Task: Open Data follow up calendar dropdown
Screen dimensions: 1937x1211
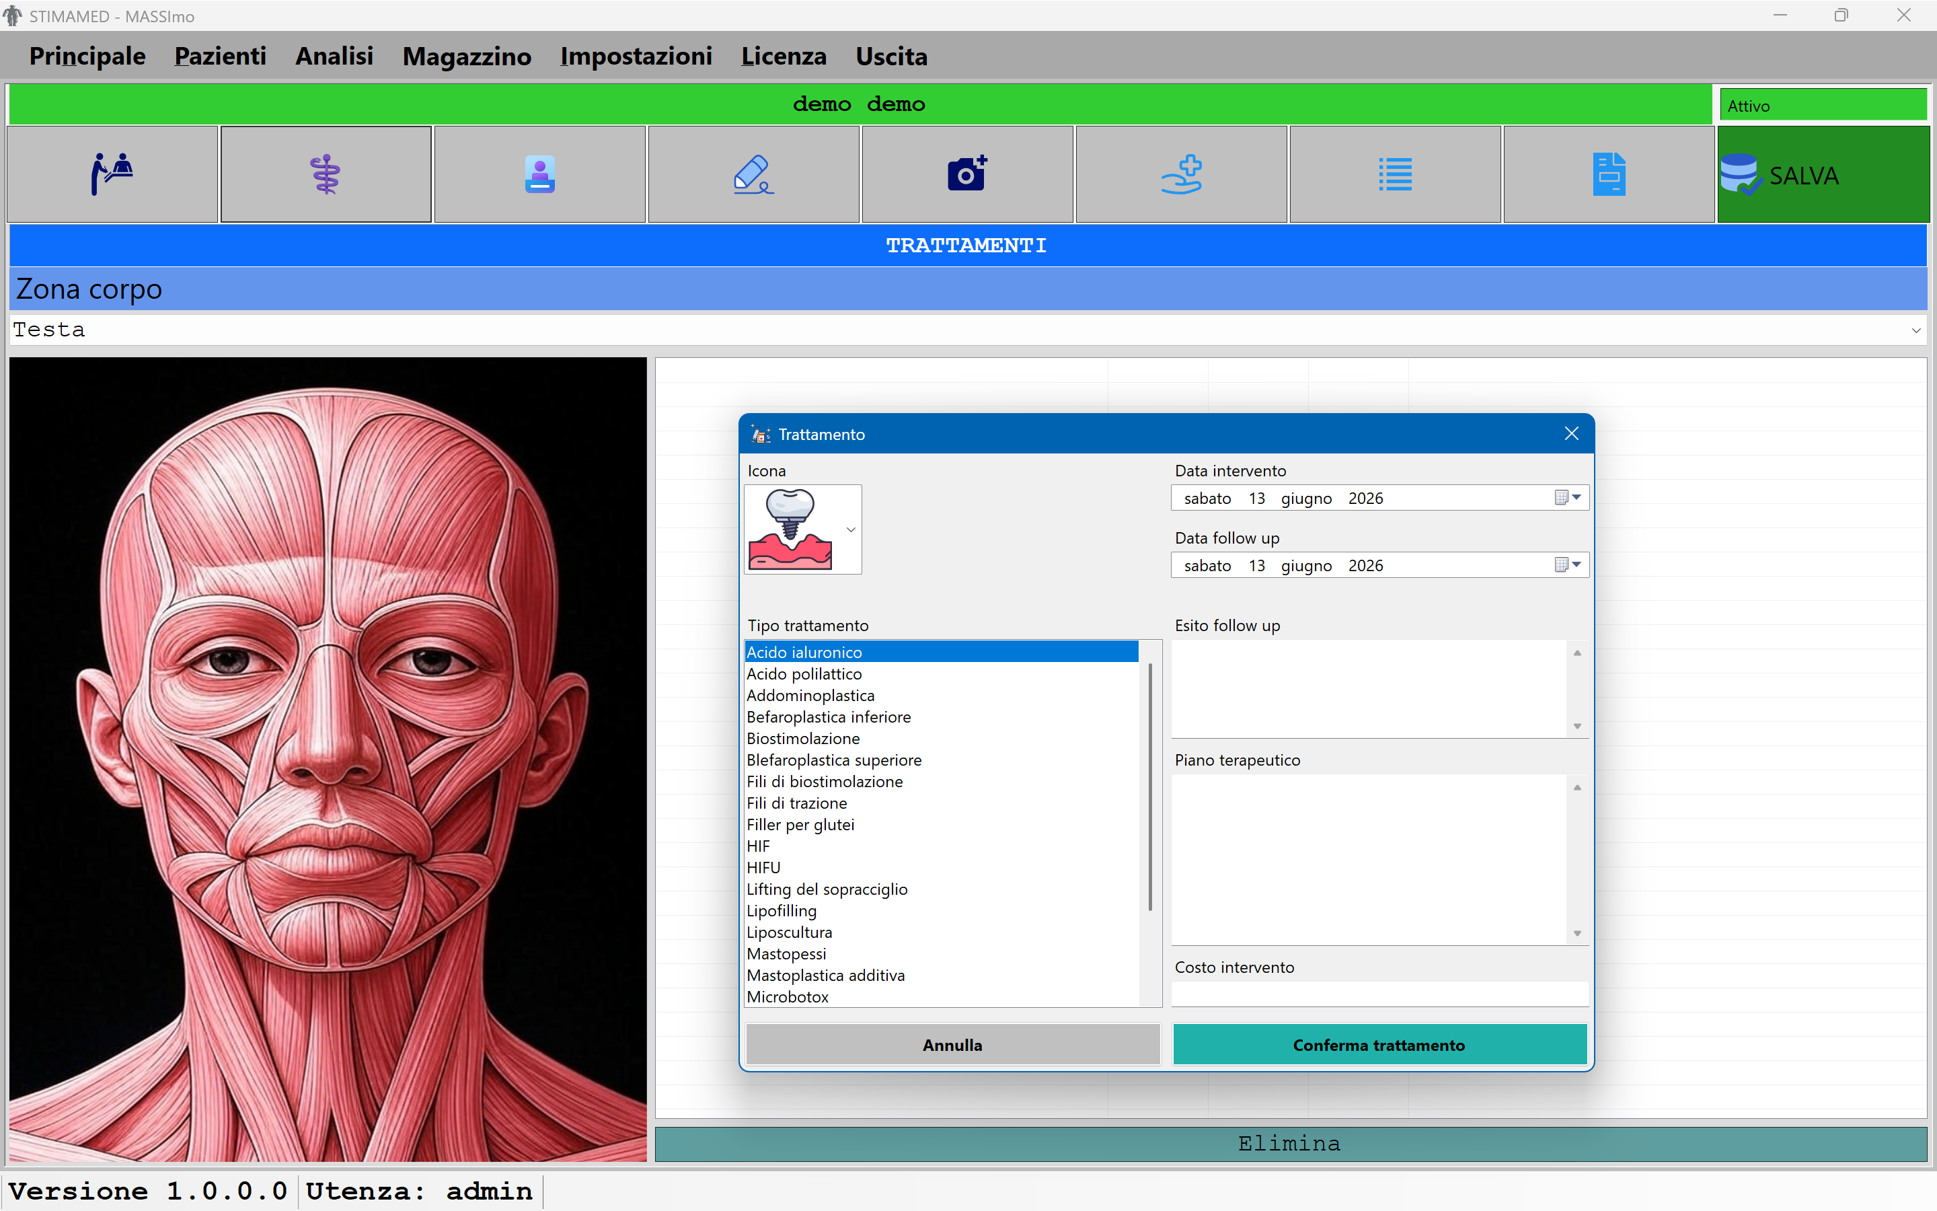Action: pos(1568,564)
